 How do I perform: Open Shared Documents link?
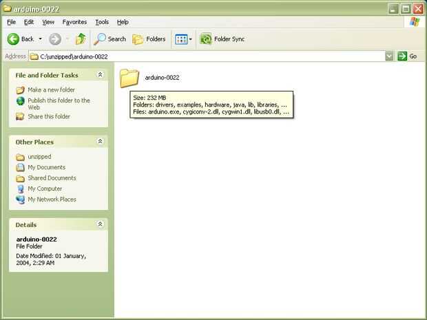52,178
